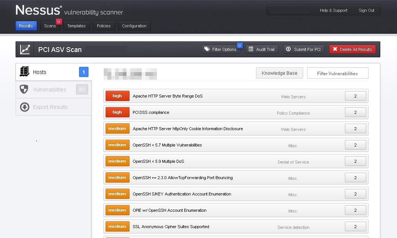
Task: Switch to the Policies tab
Action: (x=104, y=26)
